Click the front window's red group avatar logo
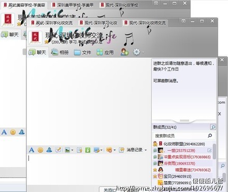Image resolution: width=228 pixels, height=192 pixels. point(35,38)
